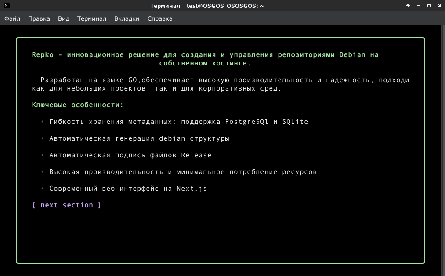Click the 'собственном хостинге.' heading line
This screenshot has height=276, width=445.
tap(205, 63)
